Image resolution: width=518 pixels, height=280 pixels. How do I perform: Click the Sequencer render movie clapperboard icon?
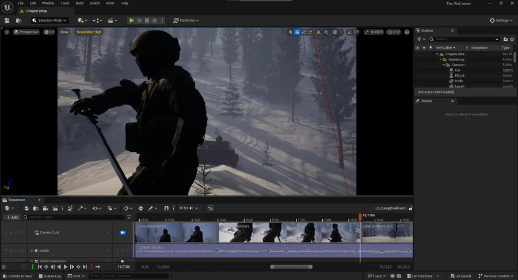tap(55, 208)
